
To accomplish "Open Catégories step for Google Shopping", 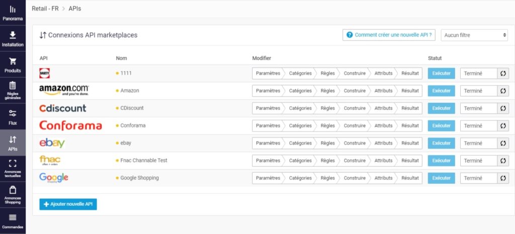I will (300, 178).
